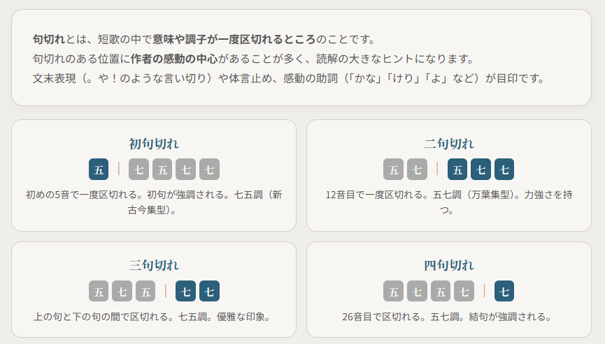Click the pink divider line in 四句切れ card
Image resolution: width=605 pixels, height=344 pixels.
coord(484,291)
